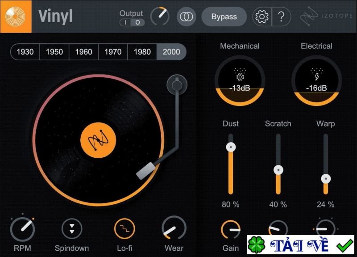Select the 1950 era
Viewport: 357px width, 257px height.
pyautogui.click(x=54, y=52)
